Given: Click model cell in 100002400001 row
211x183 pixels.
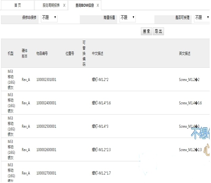Looking at the screenshot, I should pyautogui.click(x=11, y=103).
